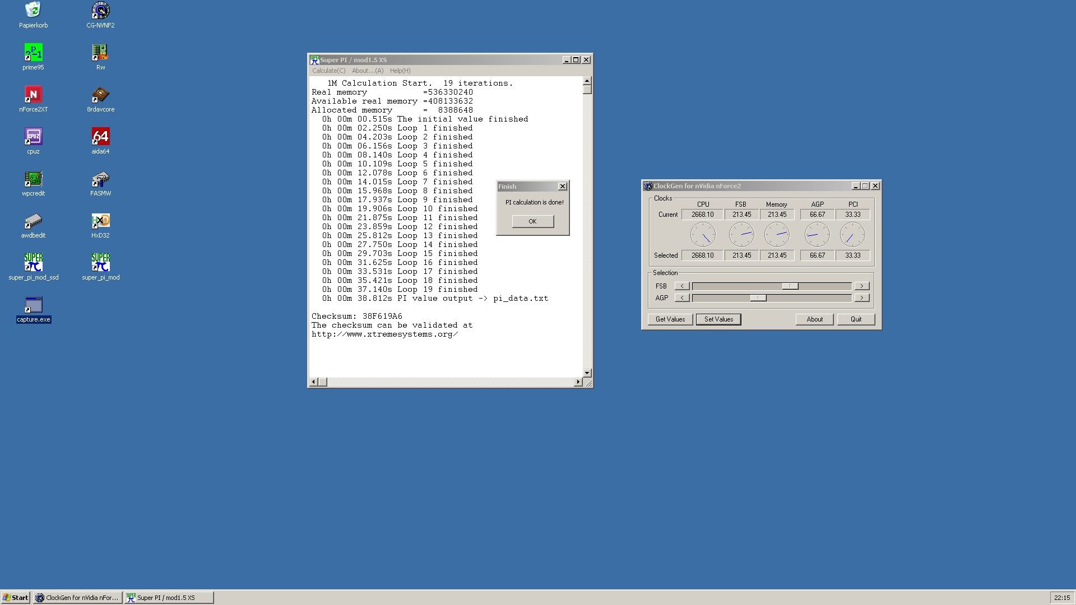This screenshot has width=1076, height=605.
Task: Select the prime95 desktop icon
Action: pyautogui.click(x=33, y=57)
